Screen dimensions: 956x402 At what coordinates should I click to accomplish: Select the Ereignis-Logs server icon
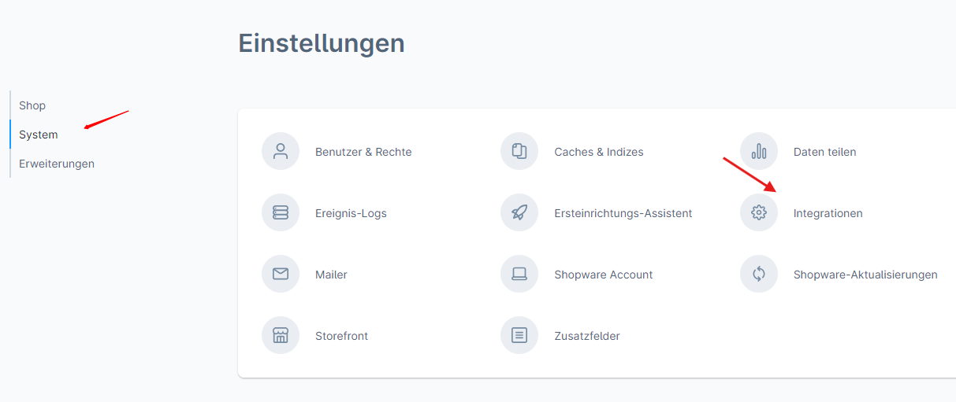(x=281, y=213)
